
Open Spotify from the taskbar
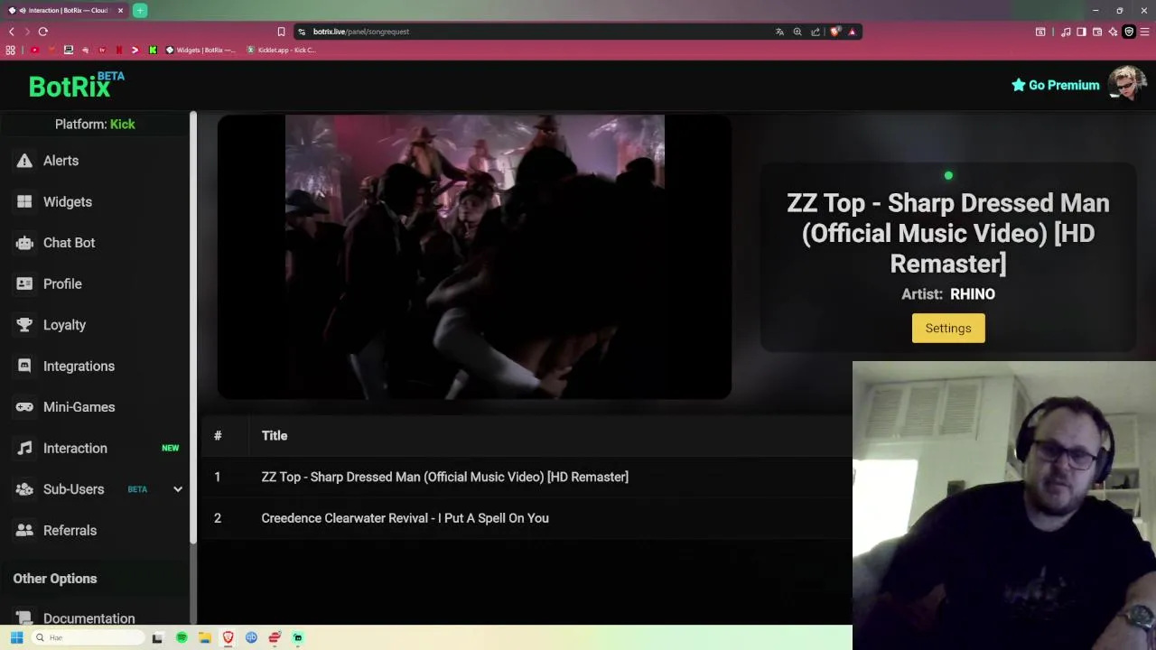coord(182,637)
